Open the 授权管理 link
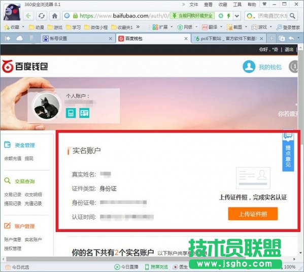The height and width of the screenshot is (272, 304). click(x=13, y=248)
